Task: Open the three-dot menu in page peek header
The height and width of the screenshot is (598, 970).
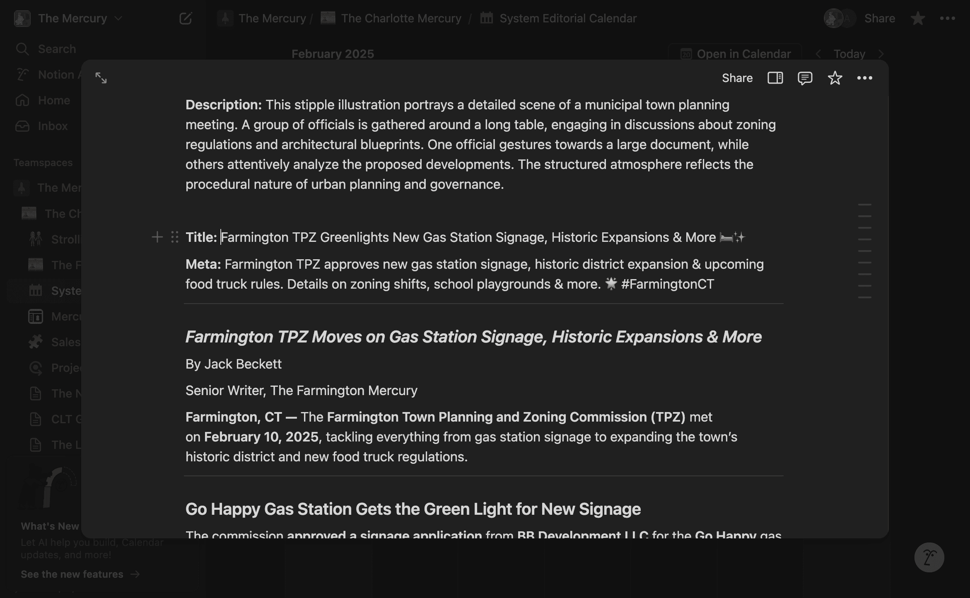Action: (x=864, y=78)
